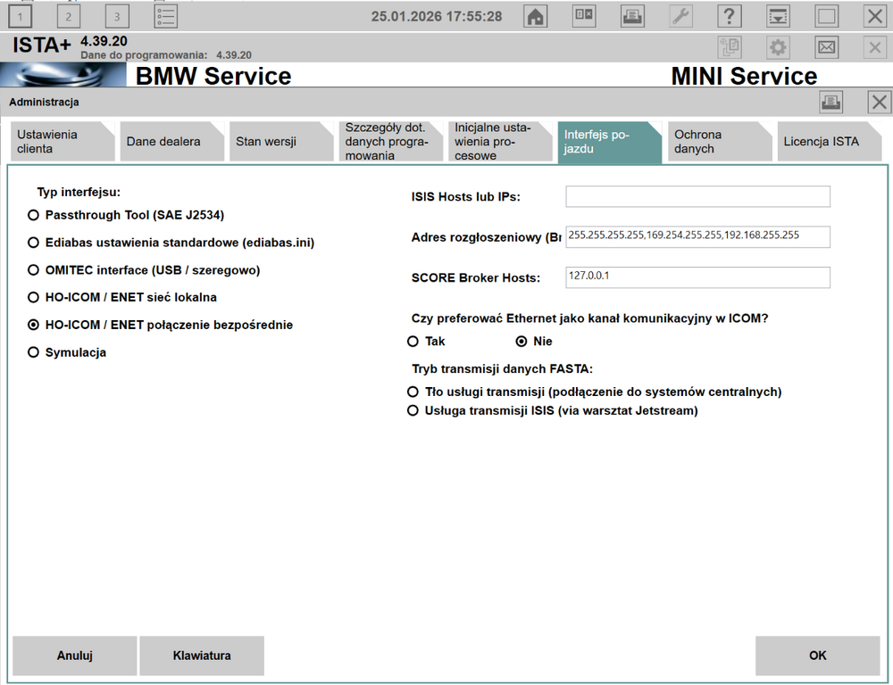Open the Klawiatura on-screen keyboard
This screenshot has width=893, height=685.
(x=202, y=656)
